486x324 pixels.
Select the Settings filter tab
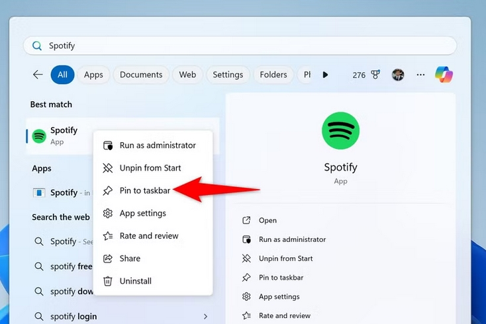228,75
